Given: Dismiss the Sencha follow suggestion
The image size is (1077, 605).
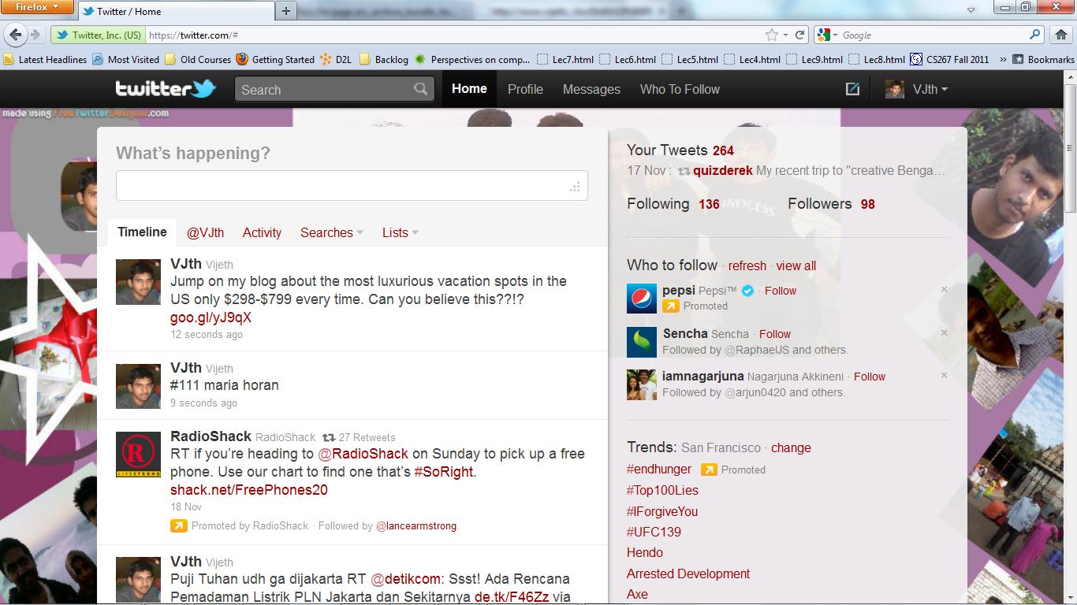Looking at the screenshot, I should click(x=944, y=333).
